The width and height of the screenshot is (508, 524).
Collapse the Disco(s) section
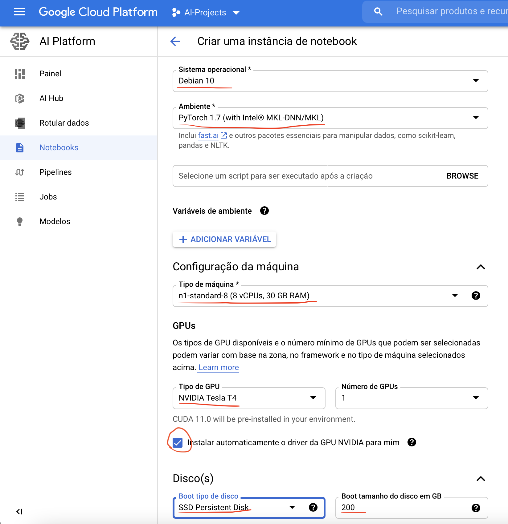click(x=481, y=479)
